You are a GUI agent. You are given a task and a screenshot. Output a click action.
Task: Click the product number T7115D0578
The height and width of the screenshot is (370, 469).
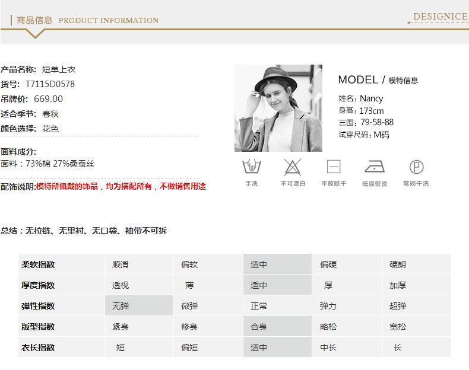tap(50, 84)
